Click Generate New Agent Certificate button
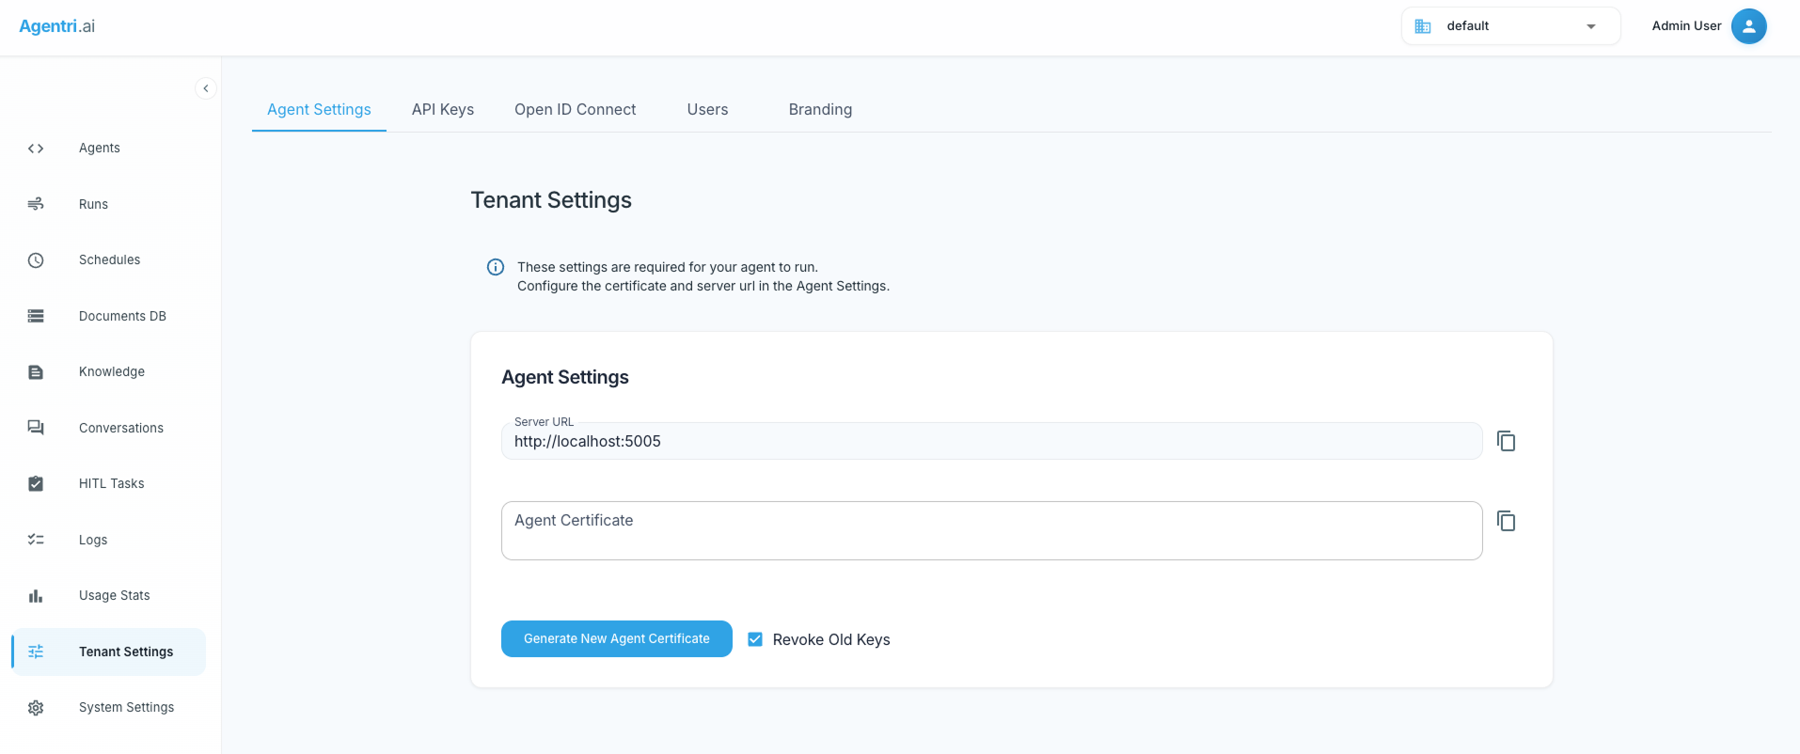Screen dimensions: 1800x754 [616, 639]
